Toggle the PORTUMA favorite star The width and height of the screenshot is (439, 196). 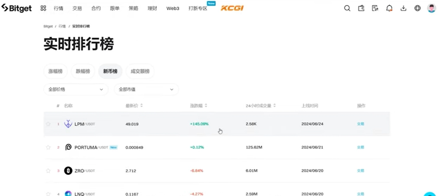(x=48, y=147)
